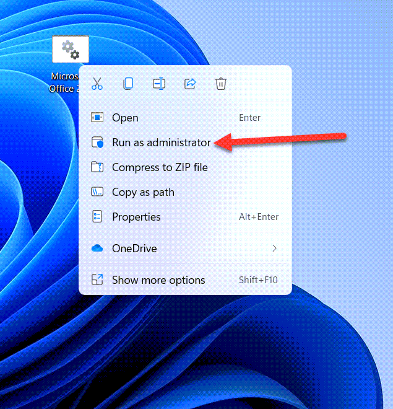
Task: Click the OneDrive menu label
Action: [x=134, y=248]
